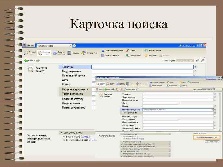
Task: Click Показать список документов button
Action: pos(207,137)
